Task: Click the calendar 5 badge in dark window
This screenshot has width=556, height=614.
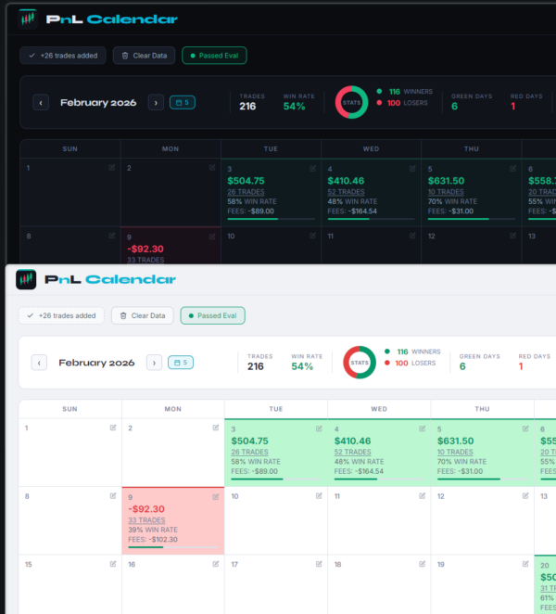Action: pos(183,103)
